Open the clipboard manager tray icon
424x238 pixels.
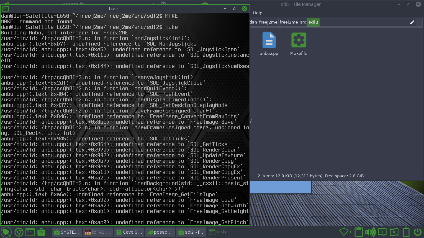359,232
